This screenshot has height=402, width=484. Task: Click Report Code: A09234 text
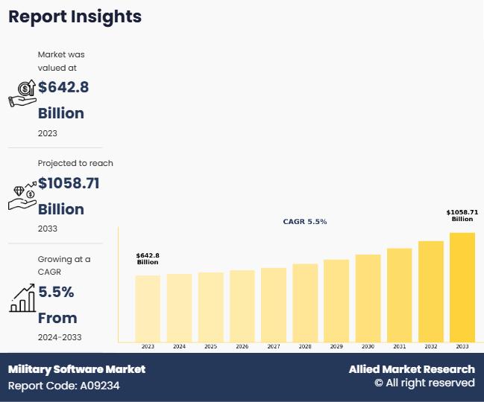click(x=64, y=386)
